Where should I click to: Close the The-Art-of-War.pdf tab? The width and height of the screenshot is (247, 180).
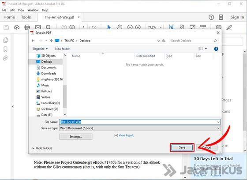[x=79, y=17]
